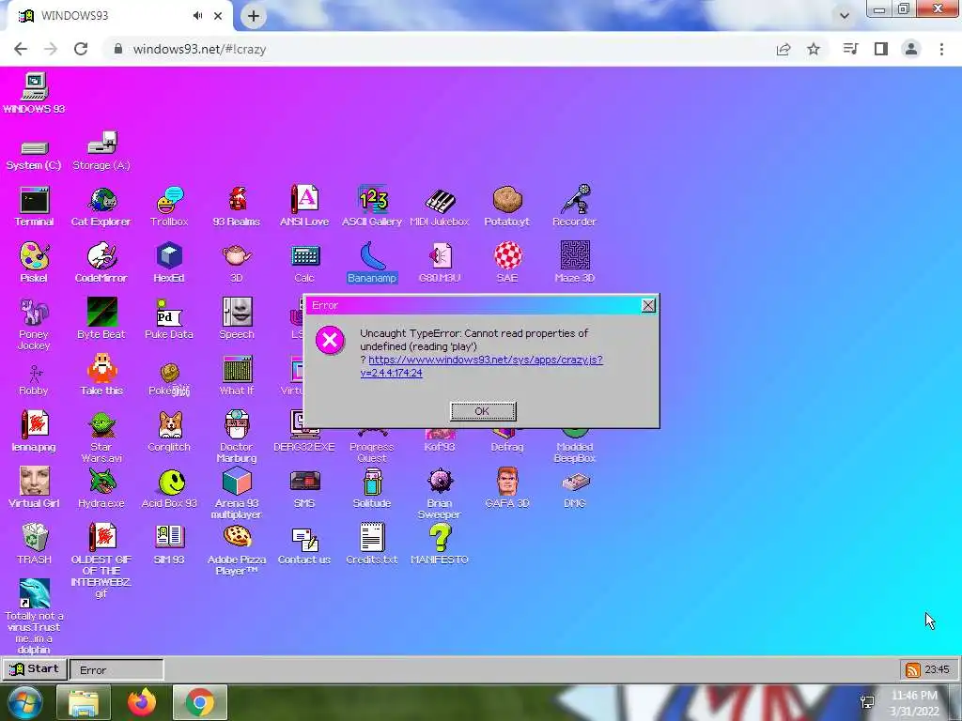Open Acid Box 93 smiley icon

(x=171, y=482)
